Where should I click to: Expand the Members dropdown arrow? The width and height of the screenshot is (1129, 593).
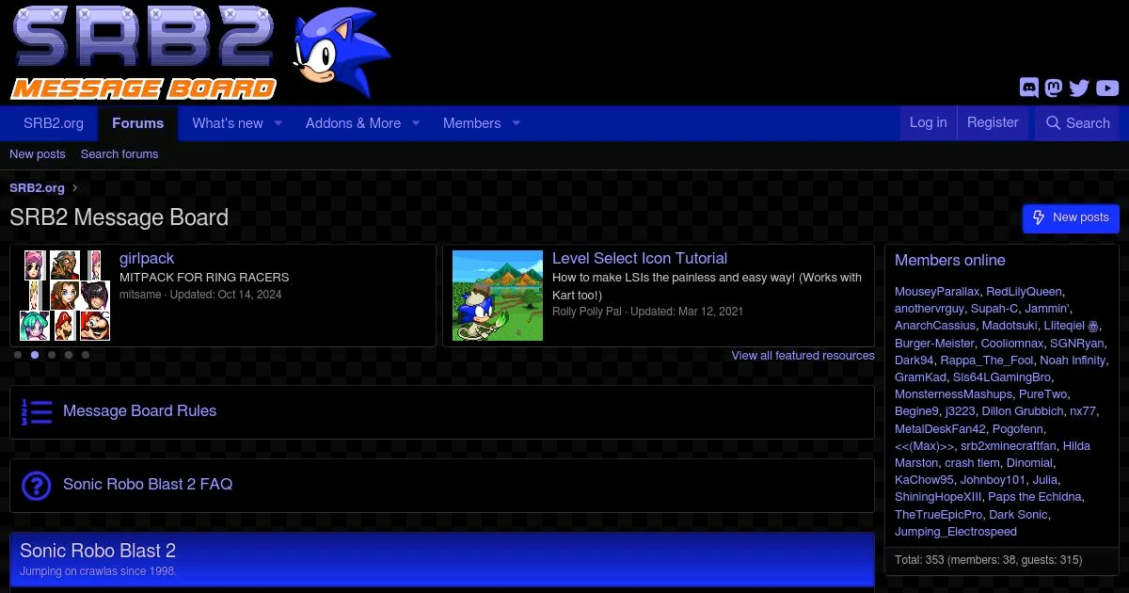(x=516, y=123)
